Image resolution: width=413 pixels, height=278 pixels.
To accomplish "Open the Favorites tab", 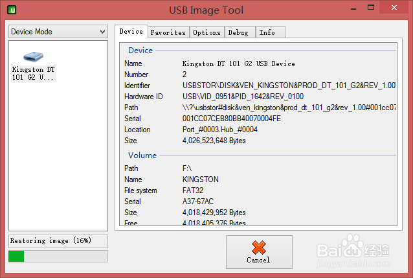I will pyautogui.click(x=168, y=32).
